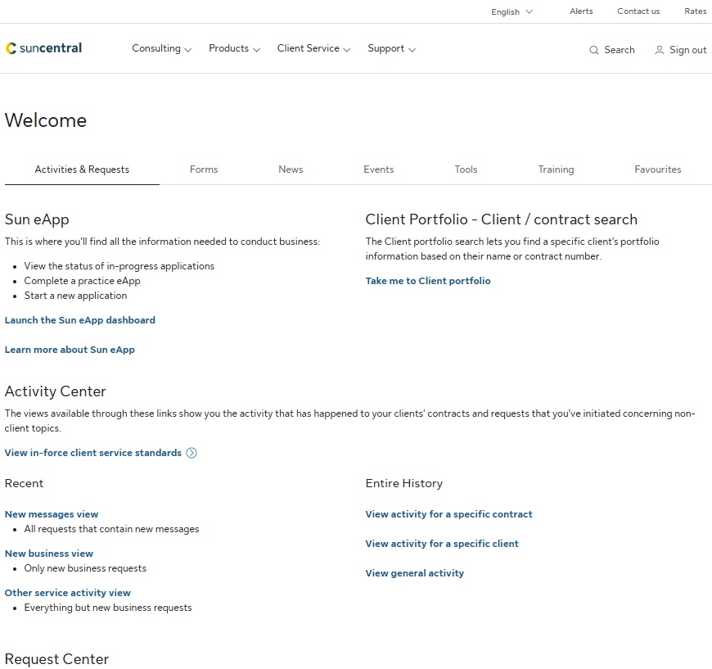Image resolution: width=712 pixels, height=669 pixels.
Task: View the Training tab
Action: click(x=556, y=170)
